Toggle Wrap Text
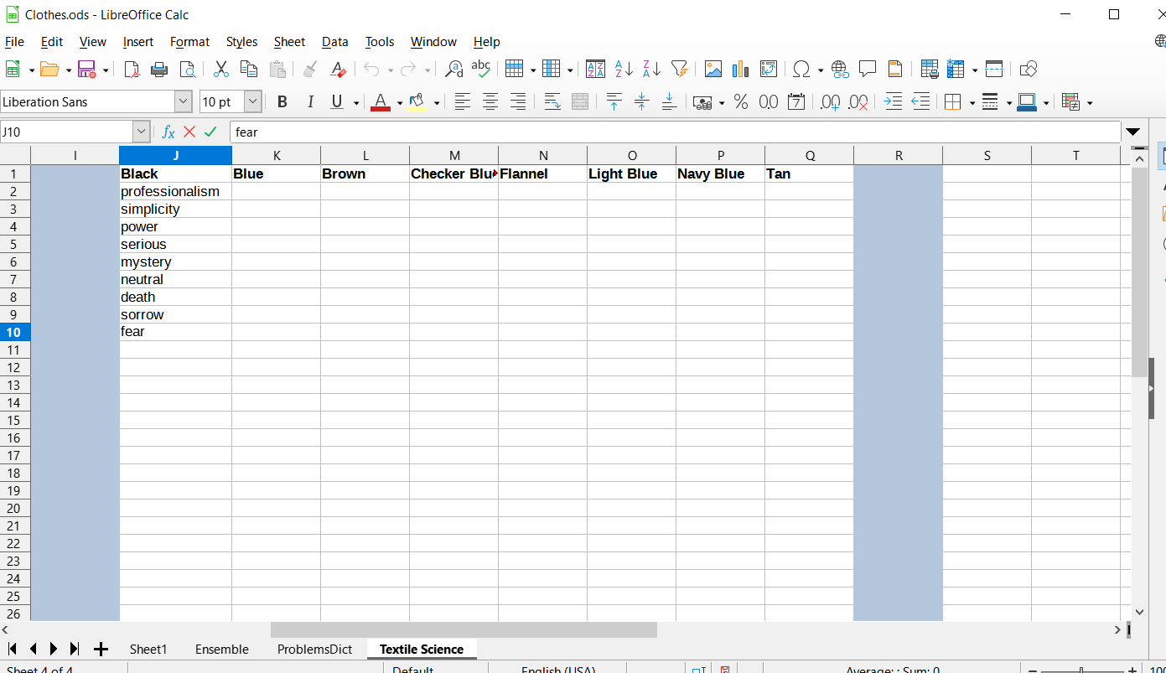Viewport: 1166px width, 673px height. click(552, 102)
